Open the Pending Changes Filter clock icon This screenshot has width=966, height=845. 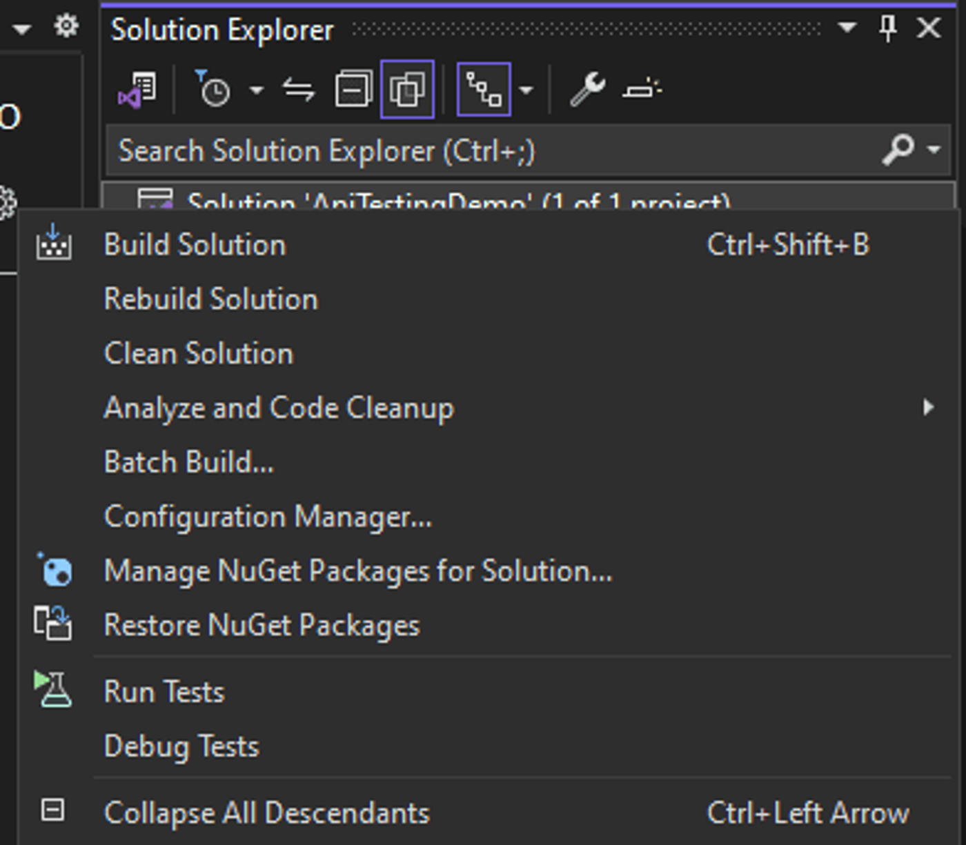pyautogui.click(x=213, y=88)
